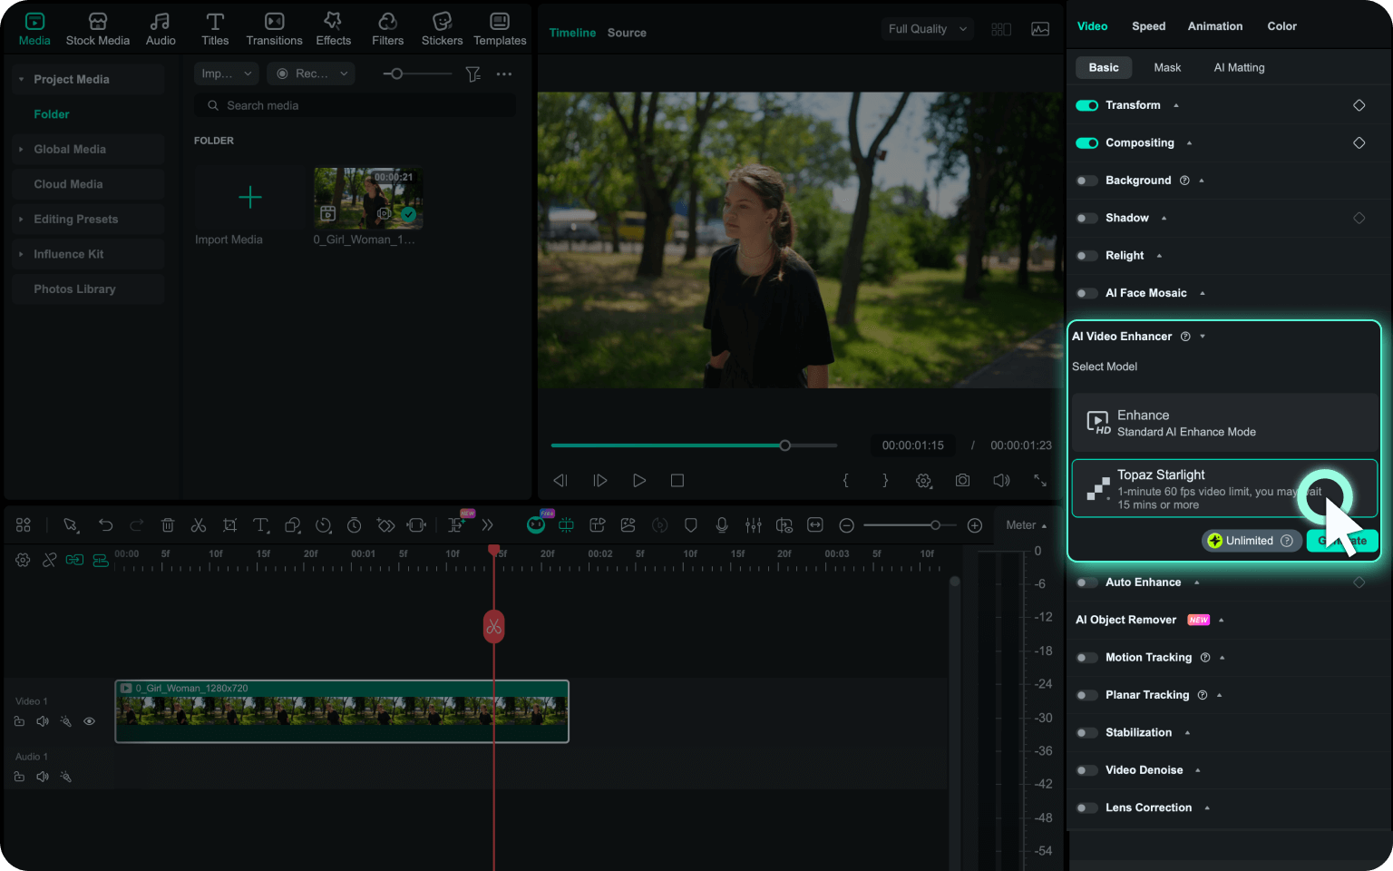
Task: Take a snapshot with the camera icon
Action: pyautogui.click(x=962, y=480)
